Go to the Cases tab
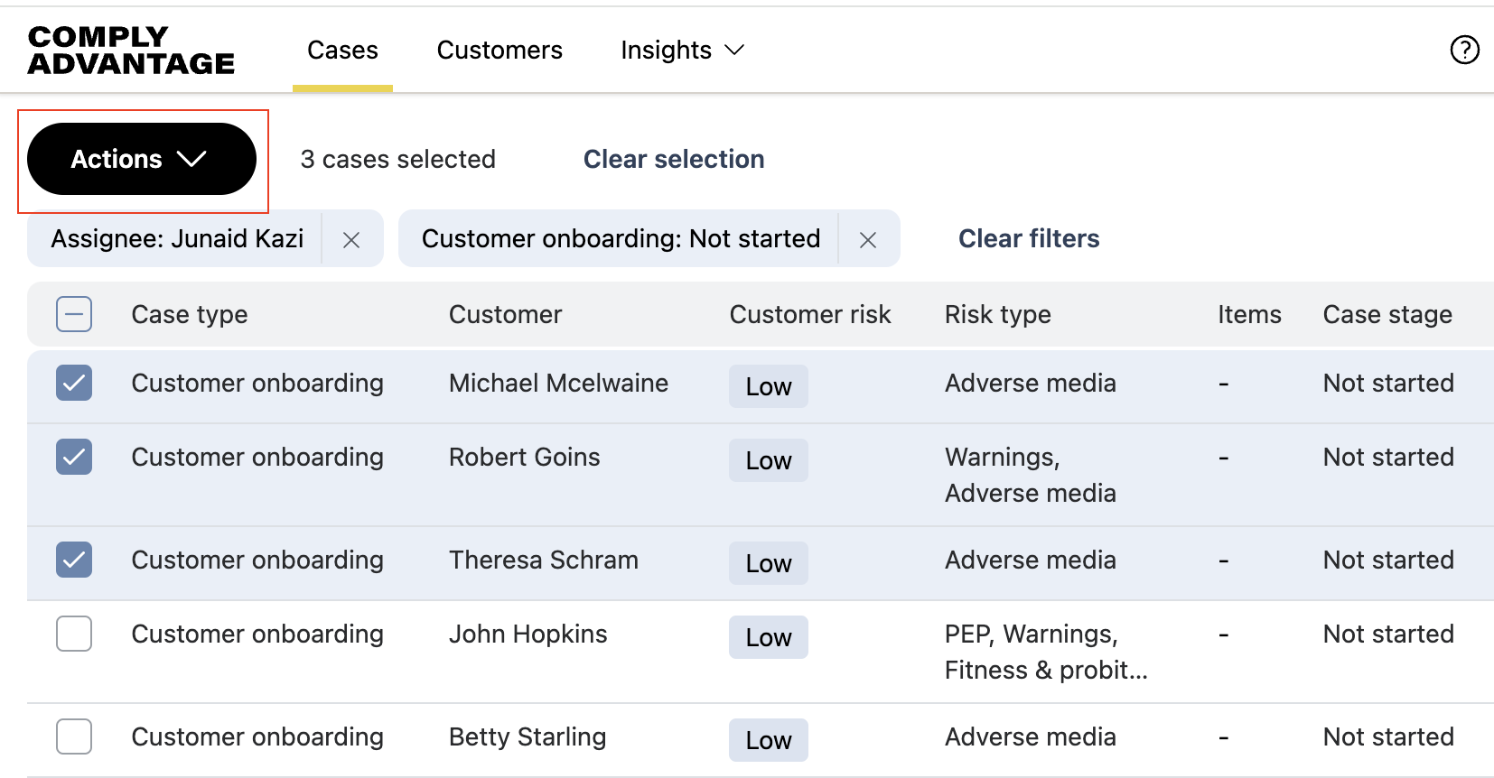This screenshot has width=1494, height=778. 342,51
